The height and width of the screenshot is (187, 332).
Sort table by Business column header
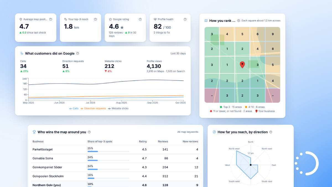[x=38, y=142]
